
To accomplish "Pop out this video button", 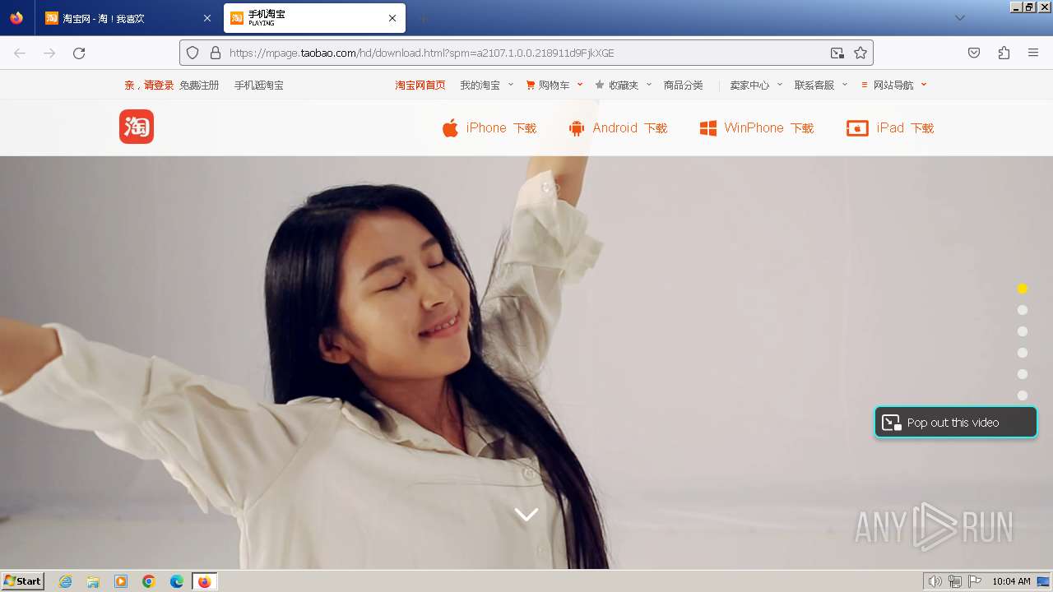I will (956, 423).
